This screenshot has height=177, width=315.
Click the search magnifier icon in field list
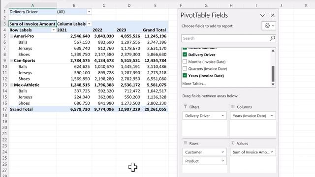(272, 38)
